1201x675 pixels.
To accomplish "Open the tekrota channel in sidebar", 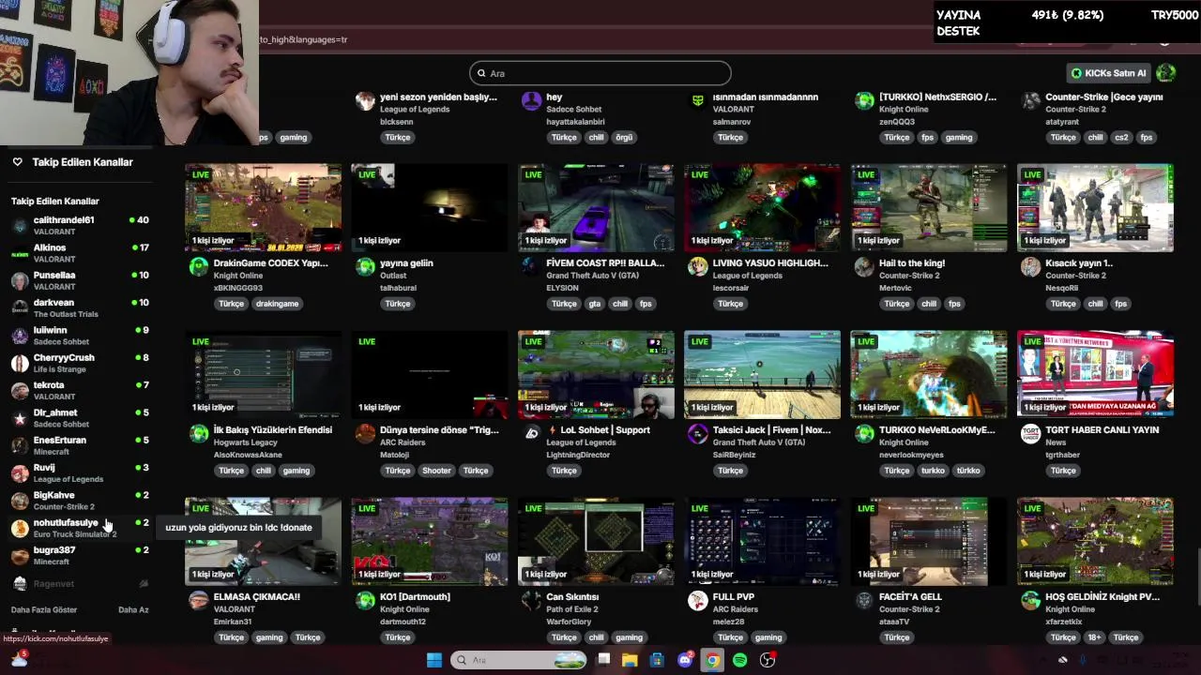I will pos(80,390).
